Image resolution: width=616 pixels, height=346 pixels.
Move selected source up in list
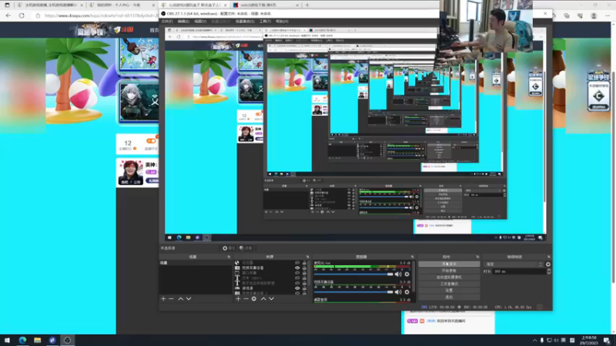point(263,299)
